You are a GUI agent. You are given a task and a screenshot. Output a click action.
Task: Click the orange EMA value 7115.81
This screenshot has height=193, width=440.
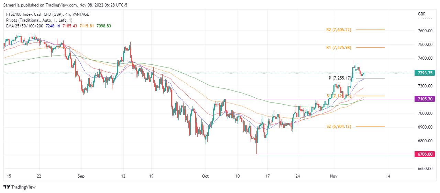coord(87,26)
